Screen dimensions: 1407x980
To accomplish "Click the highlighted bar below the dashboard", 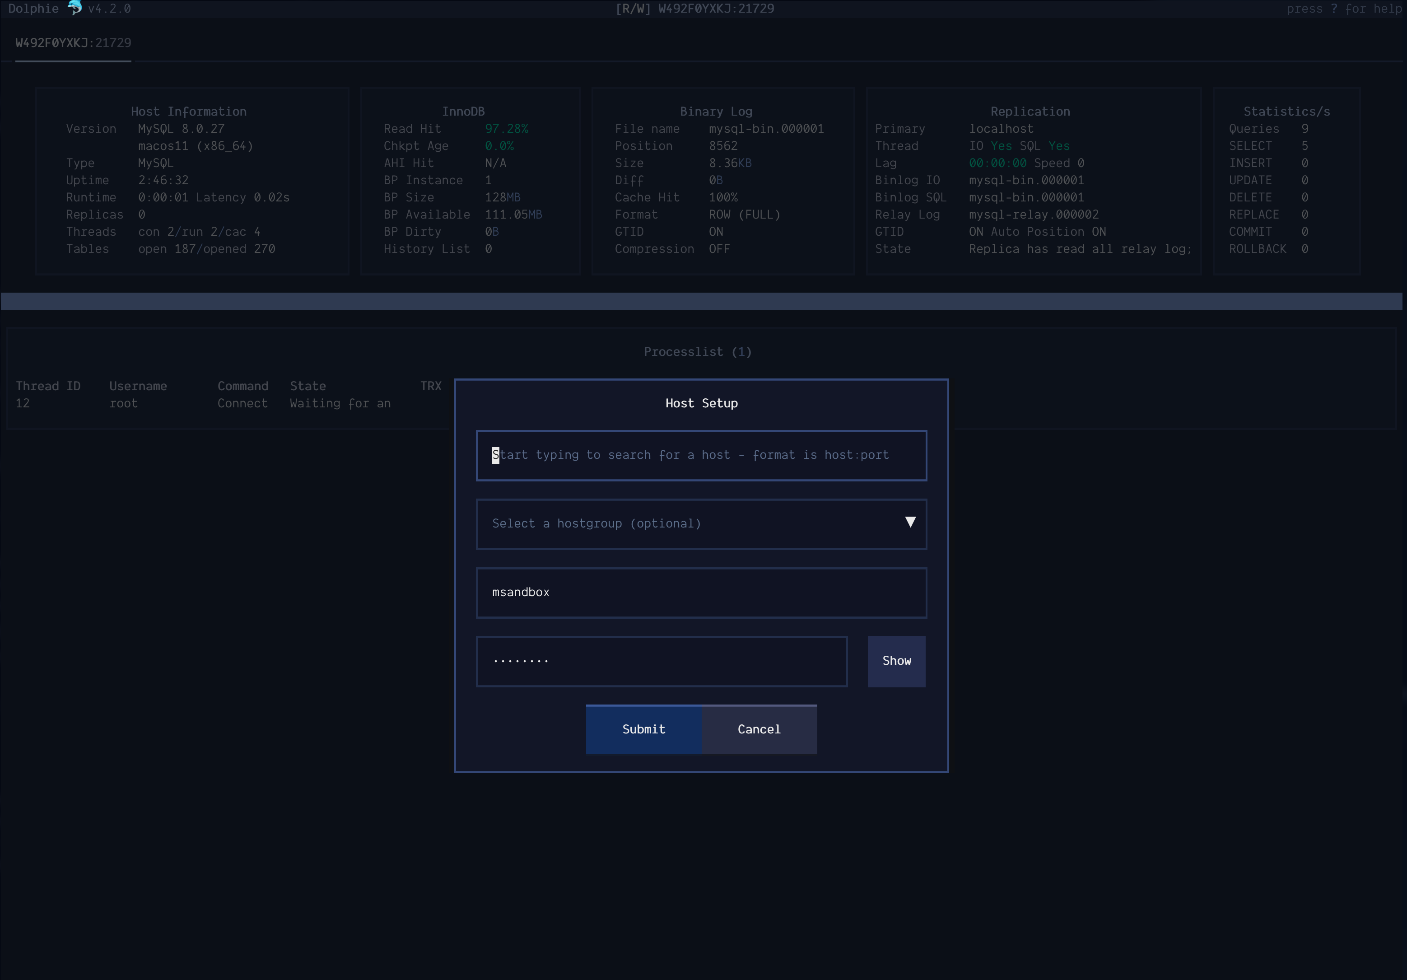I will 701,301.
